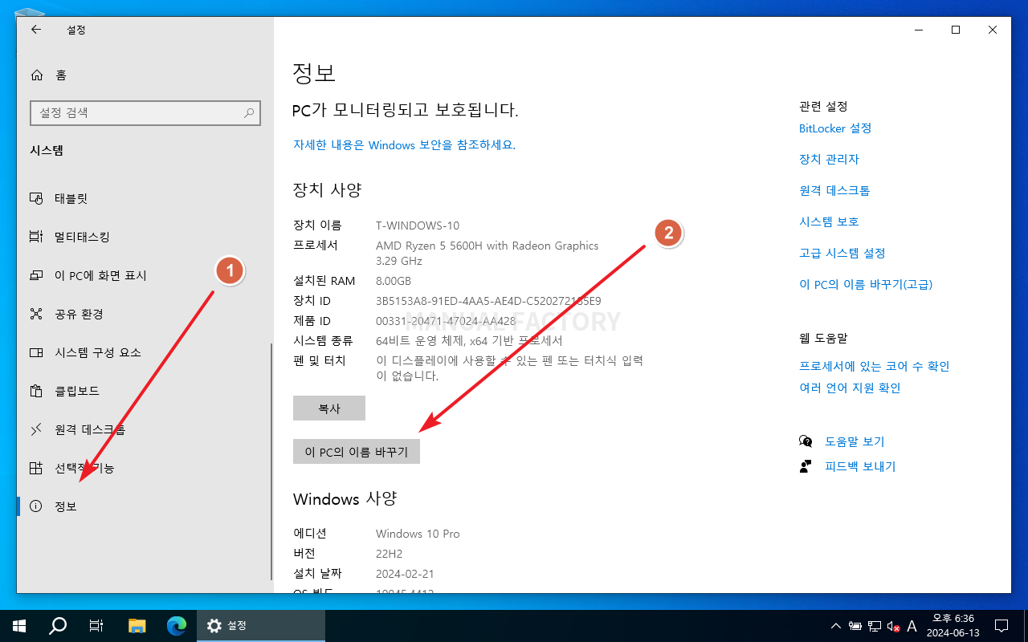1028x642 pixels.
Task: Open the 여러 언어 지원 확인 link
Action: (850, 388)
